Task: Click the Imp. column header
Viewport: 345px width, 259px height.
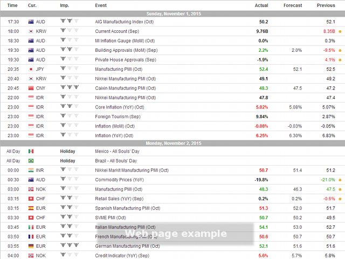Action: tap(65, 5)
